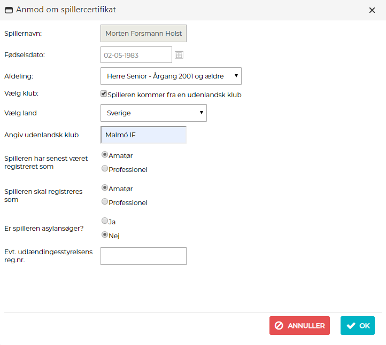The width and height of the screenshot is (386, 345).
Task: Confirm with the OK button
Action: (357, 326)
